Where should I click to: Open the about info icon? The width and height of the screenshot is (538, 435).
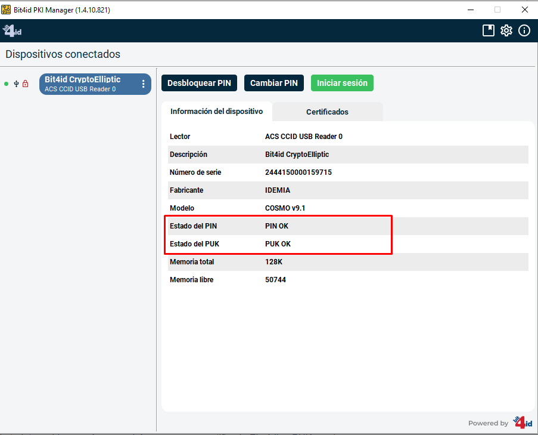pyautogui.click(x=524, y=30)
